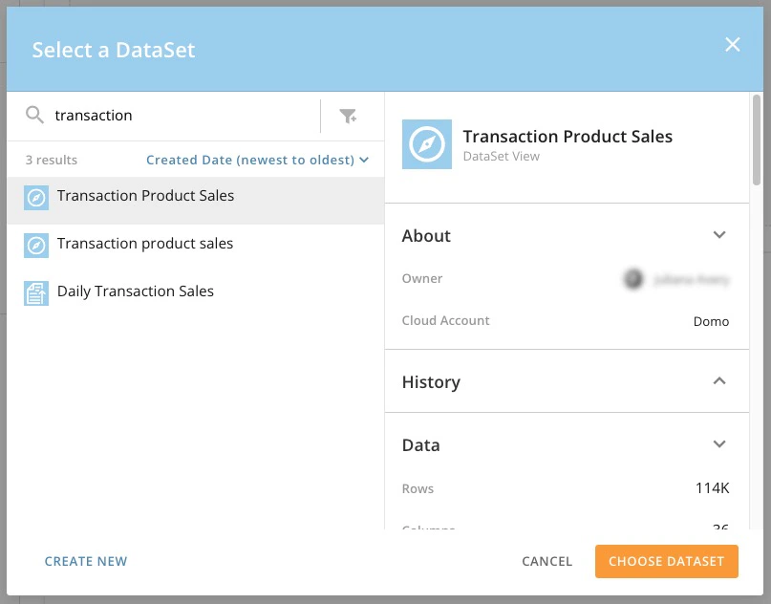771x604 pixels.
Task: Click the 114K rows value
Action: (x=713, y=488)
